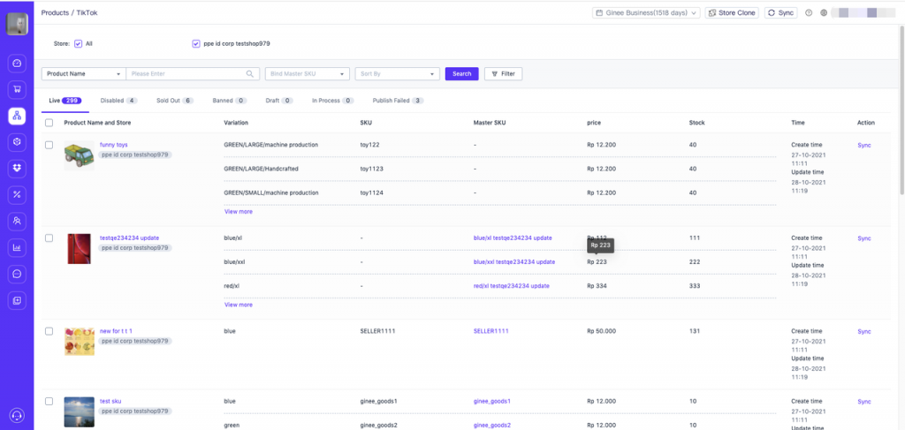Expand View more under testqe234234 update variations

pos(239,305)
